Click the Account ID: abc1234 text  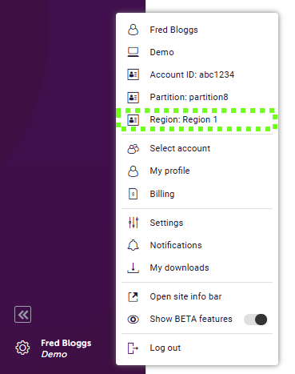192,74
